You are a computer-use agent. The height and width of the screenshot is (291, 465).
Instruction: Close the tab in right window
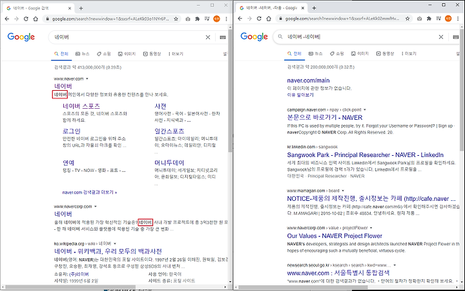(x=302, y=8)
